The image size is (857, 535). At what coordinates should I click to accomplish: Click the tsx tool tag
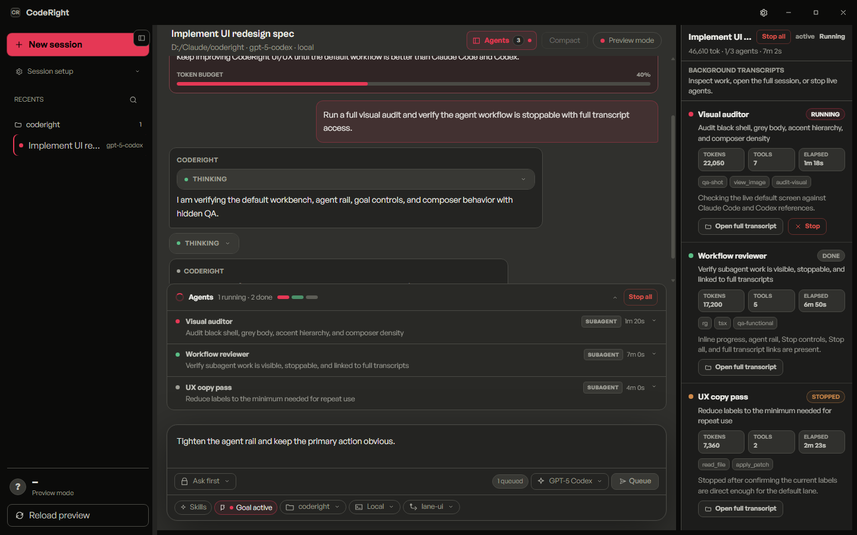pyautogui.click(x=722, y=323)
